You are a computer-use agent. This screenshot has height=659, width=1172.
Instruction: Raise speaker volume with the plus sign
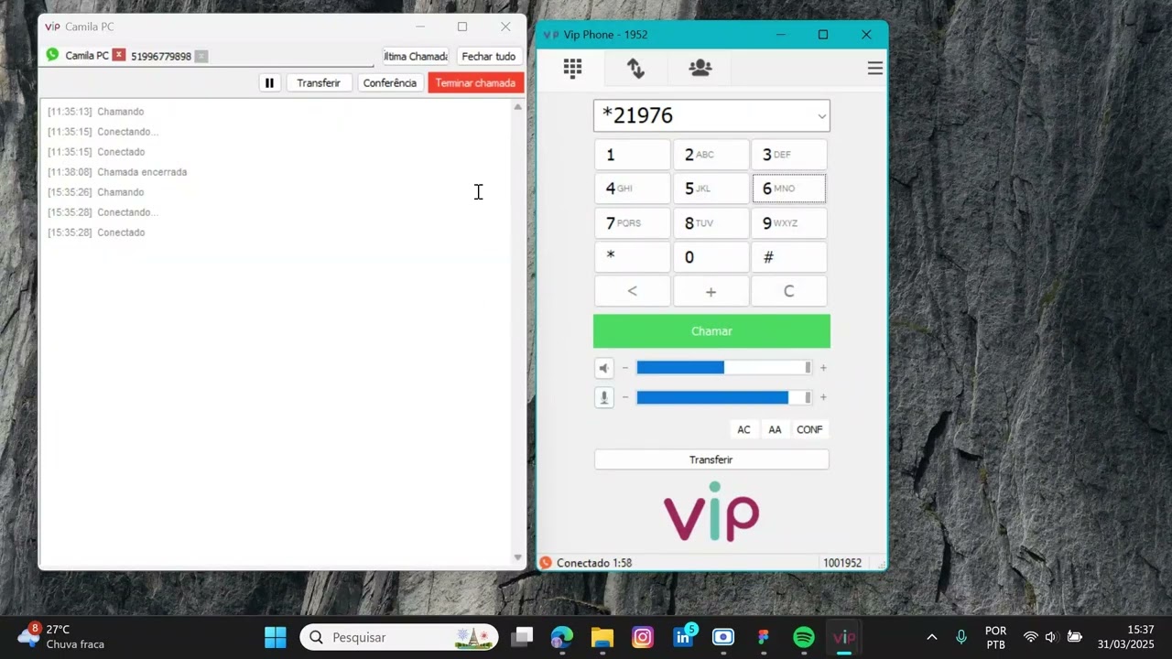pos(823,368)
